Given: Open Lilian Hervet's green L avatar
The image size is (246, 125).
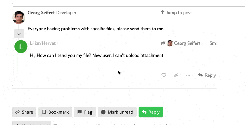Looking at the screenshot, I should pyautogui.click(x=21, y=46).
